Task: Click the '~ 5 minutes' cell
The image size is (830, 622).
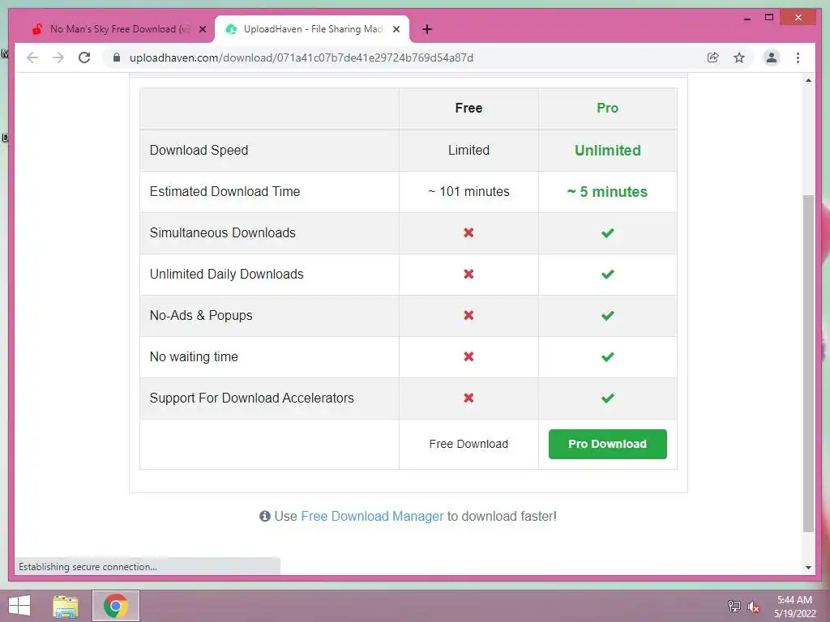Action: click(608, 191)
